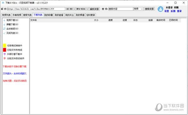Open the 视频下载(0) list

[x=12, y=20]
